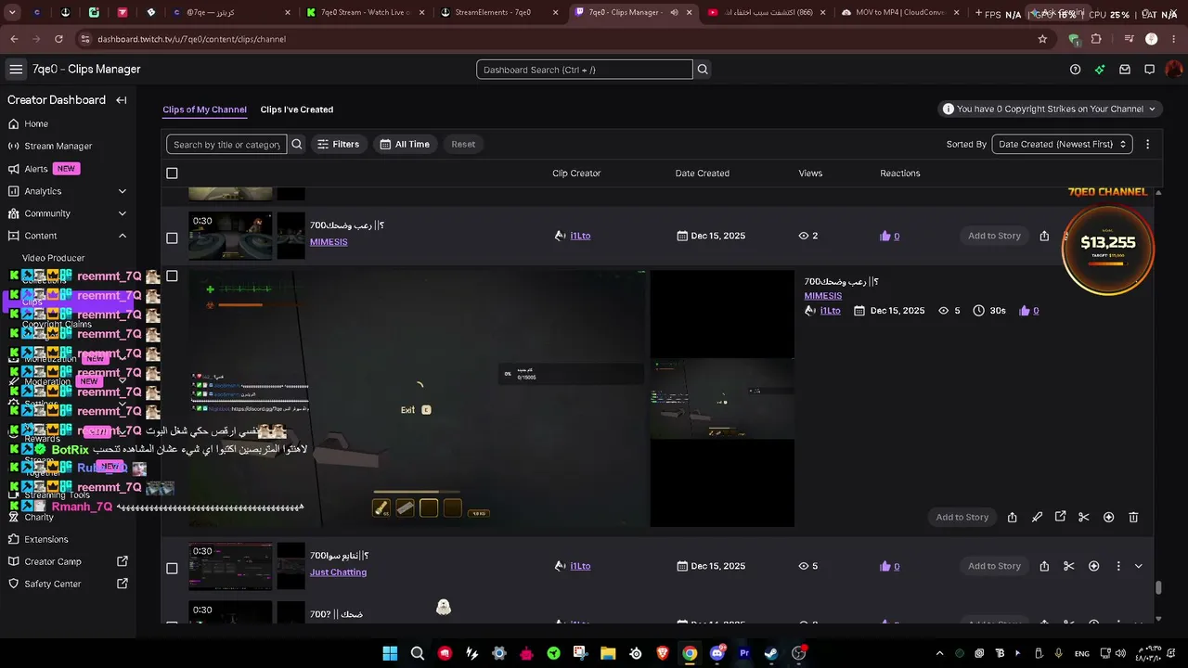Select the Just Chatting clip checkbox
Screen dimensions: 1188x668
pos(172,568)
